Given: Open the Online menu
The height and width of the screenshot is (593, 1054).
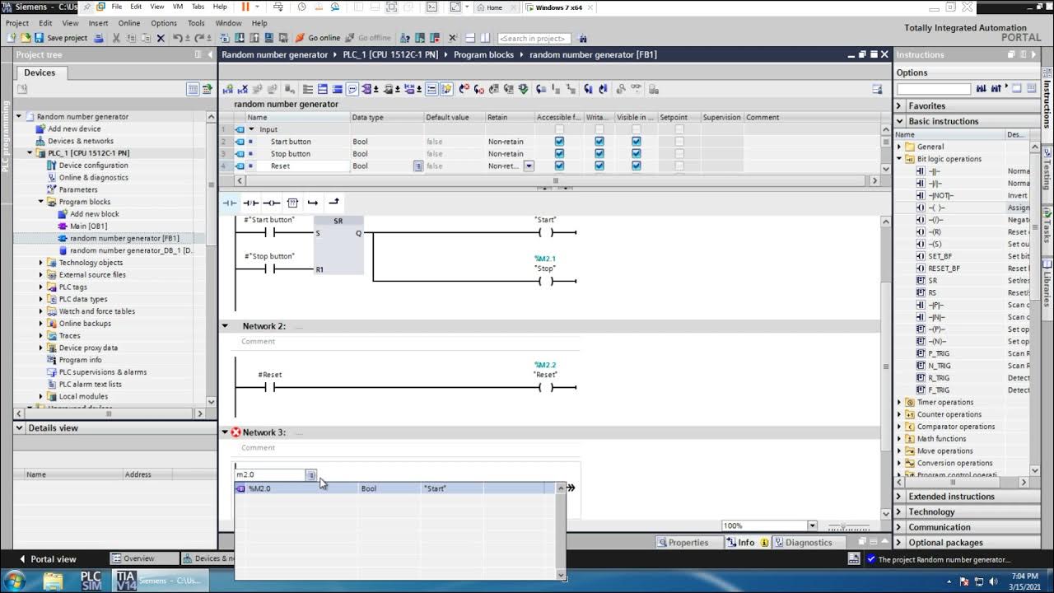Looking at the screenshot, I should [x=129, y=23].
